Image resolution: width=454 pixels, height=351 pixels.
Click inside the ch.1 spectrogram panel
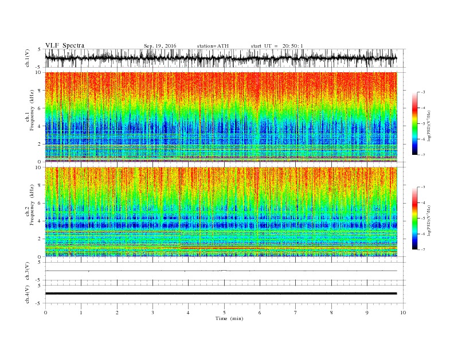221,117
